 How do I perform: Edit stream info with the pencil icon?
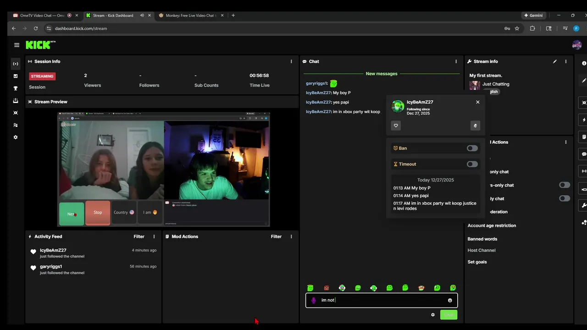click(555, 61)
